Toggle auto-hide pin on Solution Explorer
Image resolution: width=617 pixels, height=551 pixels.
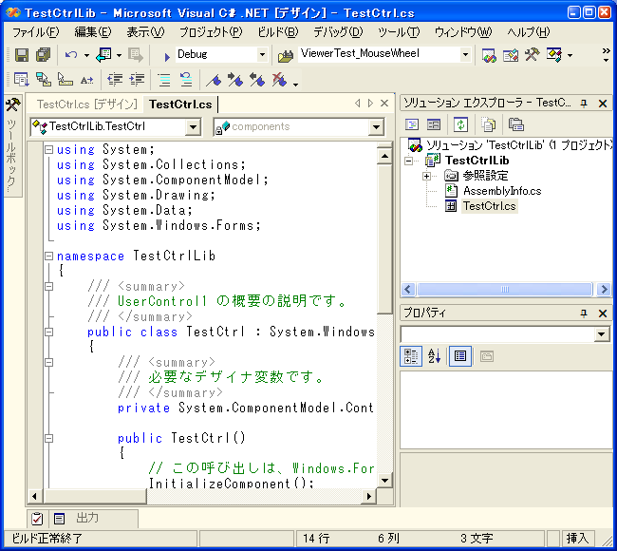[x=584, y=104]
